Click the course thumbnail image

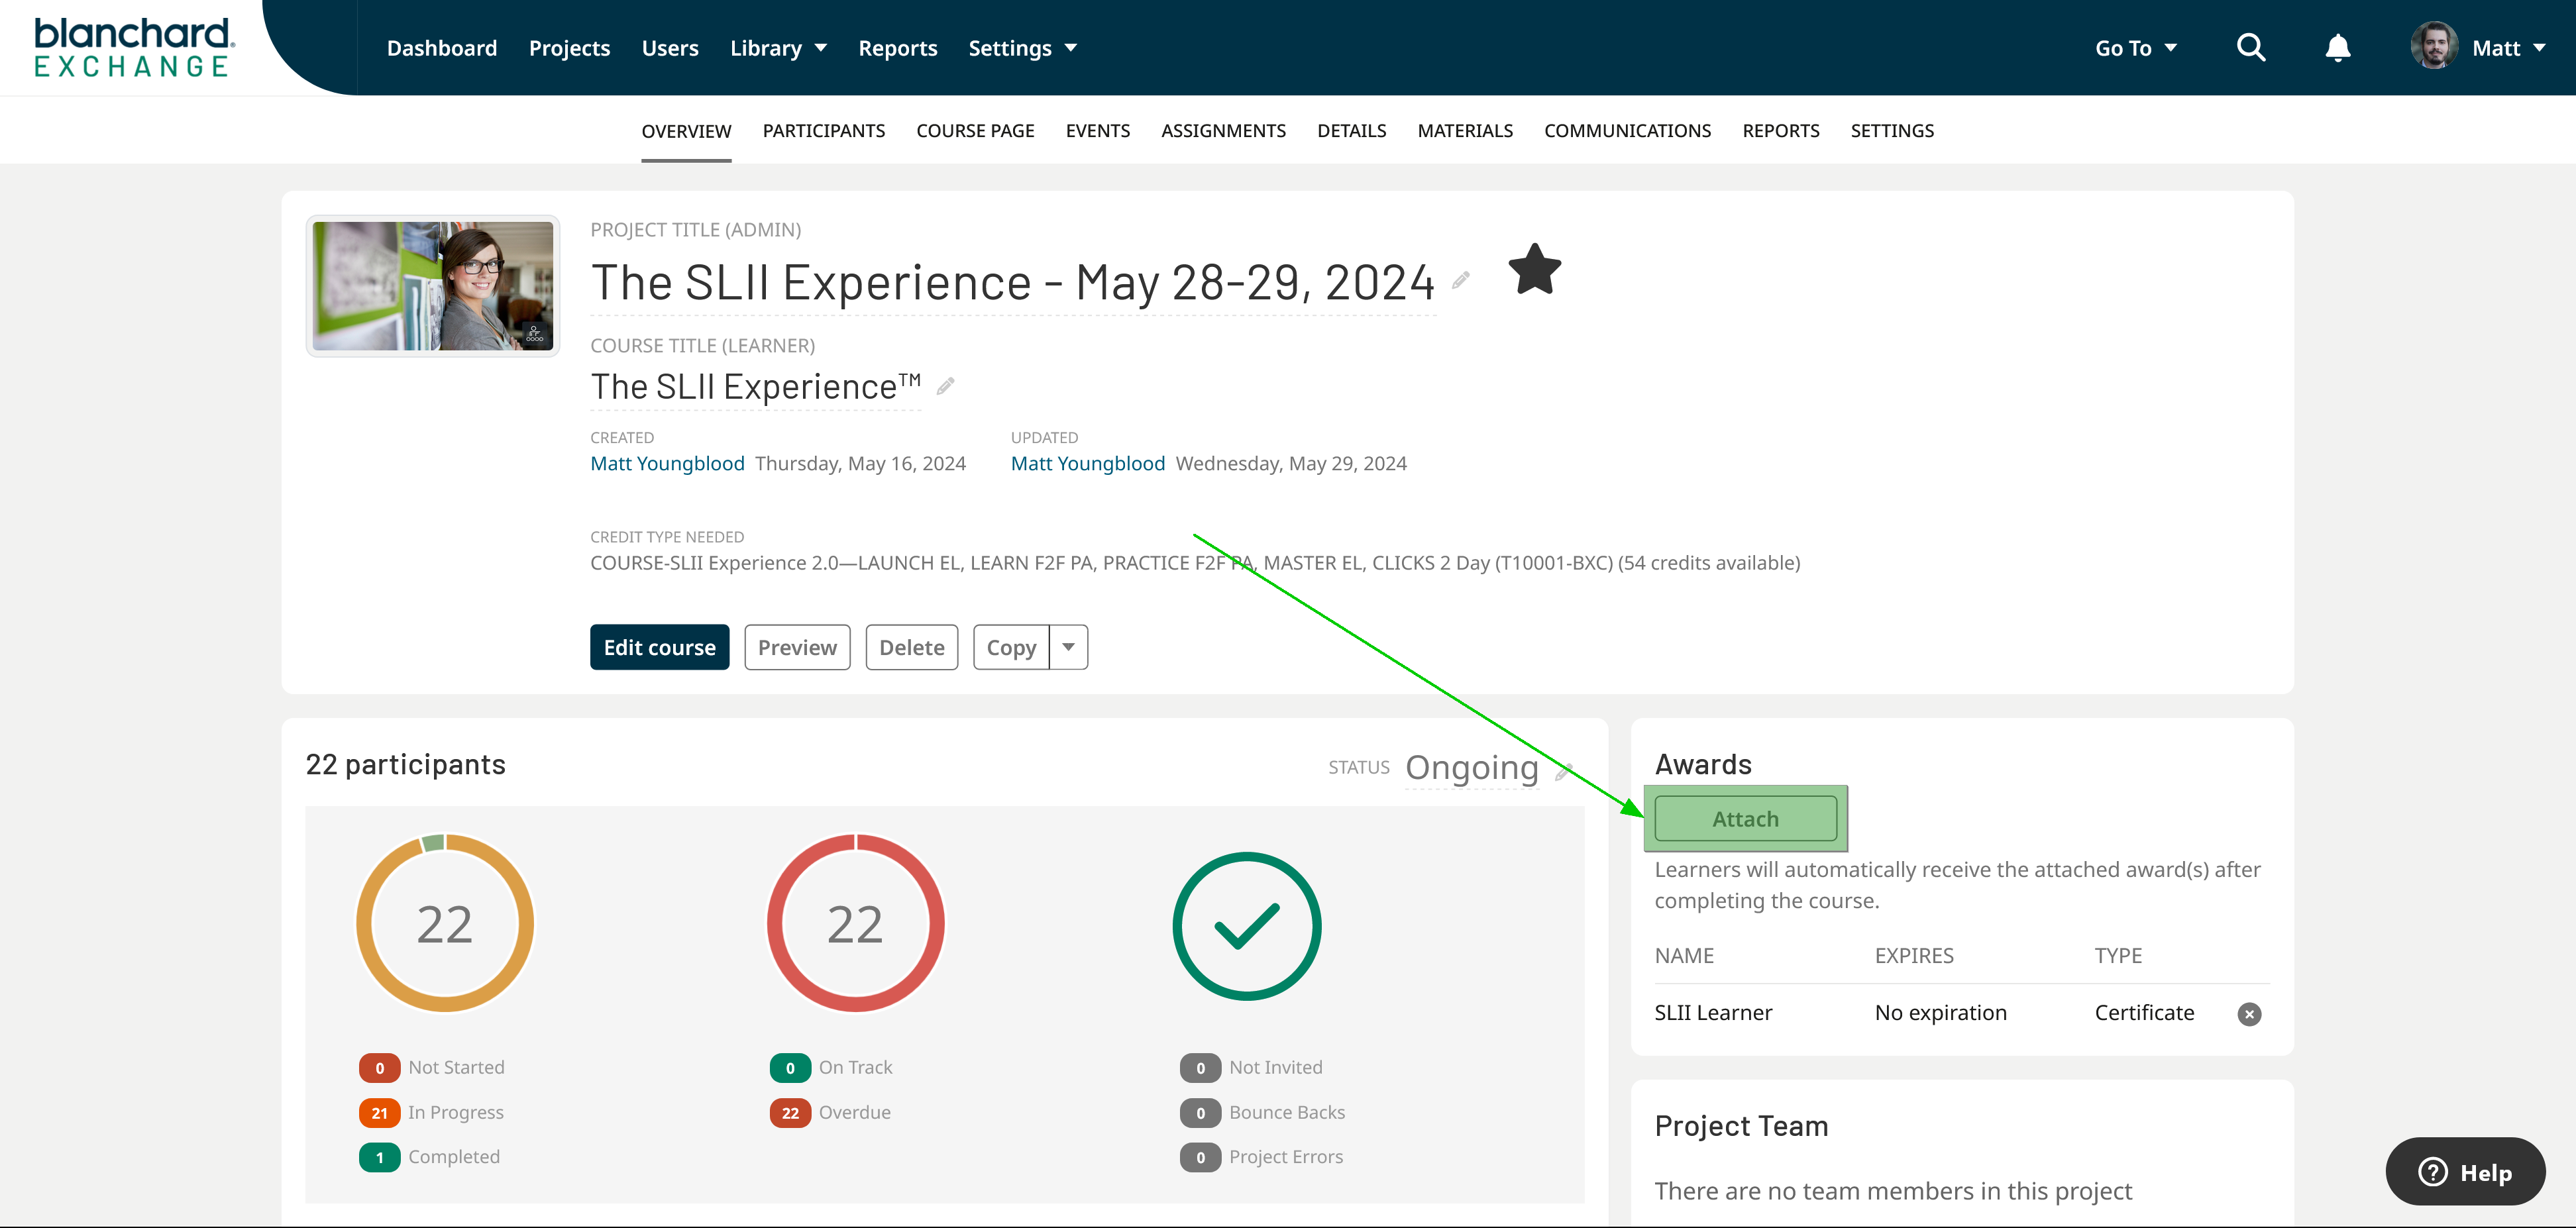point(432,286)
